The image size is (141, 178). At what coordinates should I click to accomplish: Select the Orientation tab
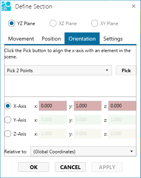(82, 39)
